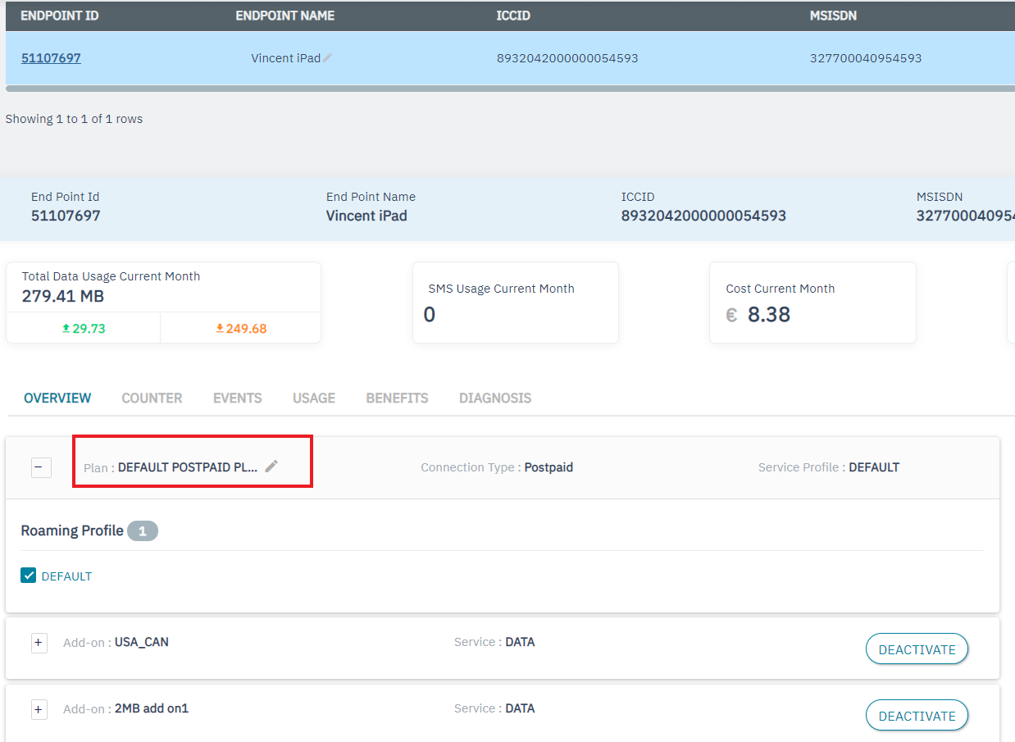The image size is (1015, 742).
Task: Open the EVENTS tab
Action: pyautogui.click(x=237, y=398)
